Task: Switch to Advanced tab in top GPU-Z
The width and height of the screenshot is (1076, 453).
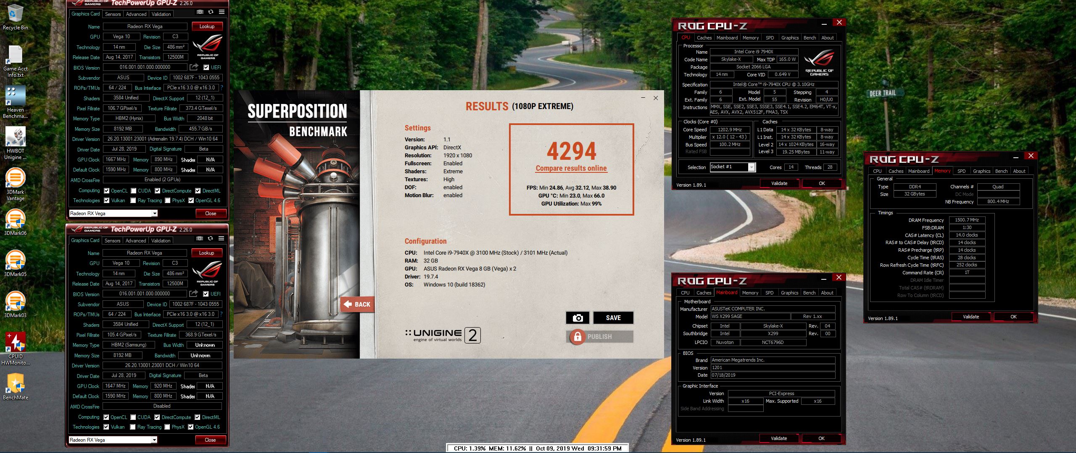Action: pyautogui.click(x=136, y=14)
